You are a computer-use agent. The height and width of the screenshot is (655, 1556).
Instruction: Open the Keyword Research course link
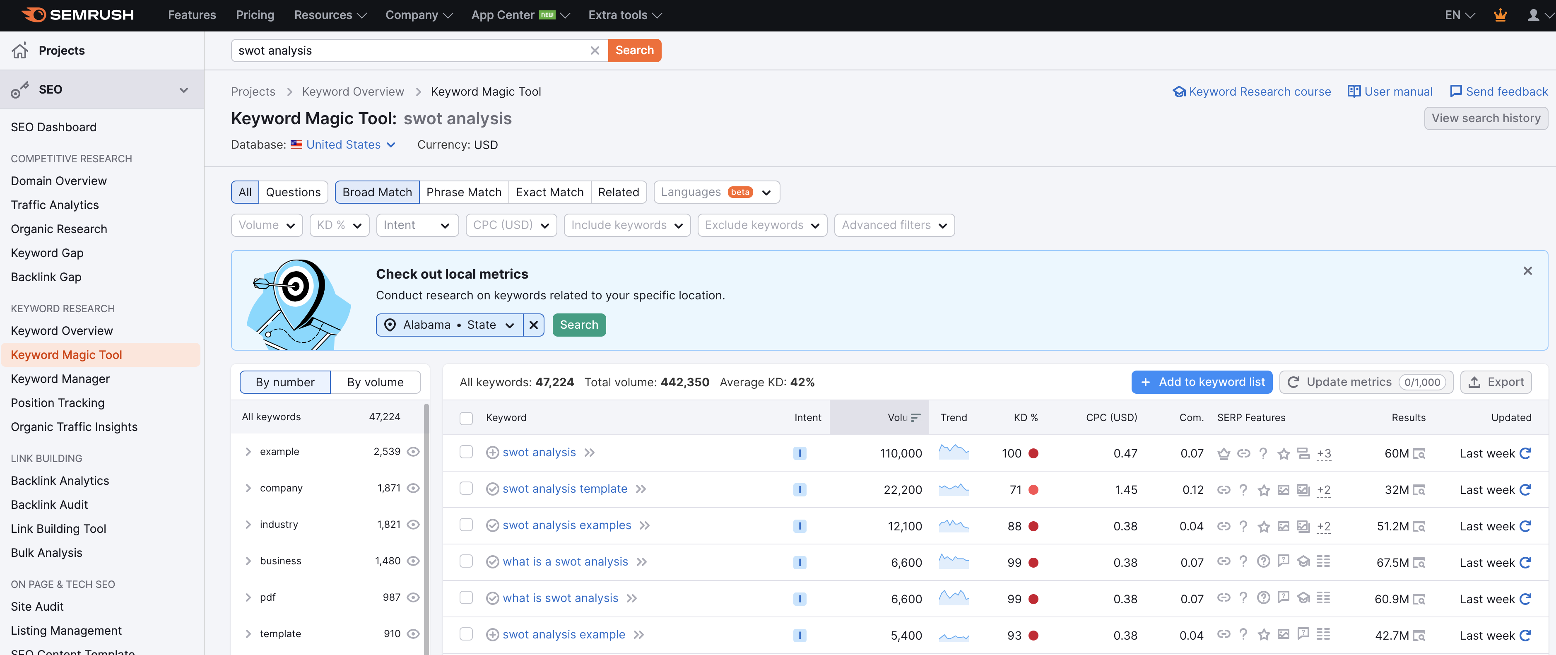coord(1252,91)
